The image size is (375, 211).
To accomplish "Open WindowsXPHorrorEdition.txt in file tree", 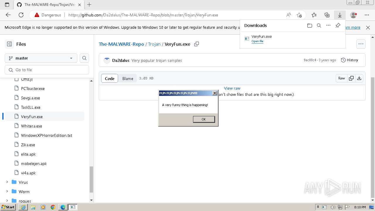I will [x=47, y=135].
